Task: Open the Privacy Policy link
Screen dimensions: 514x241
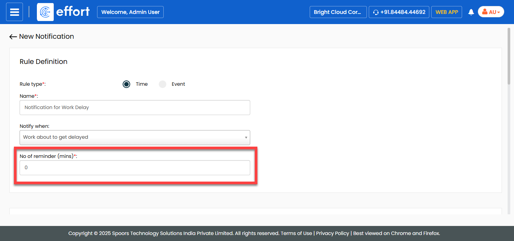Action: [332, 233]
